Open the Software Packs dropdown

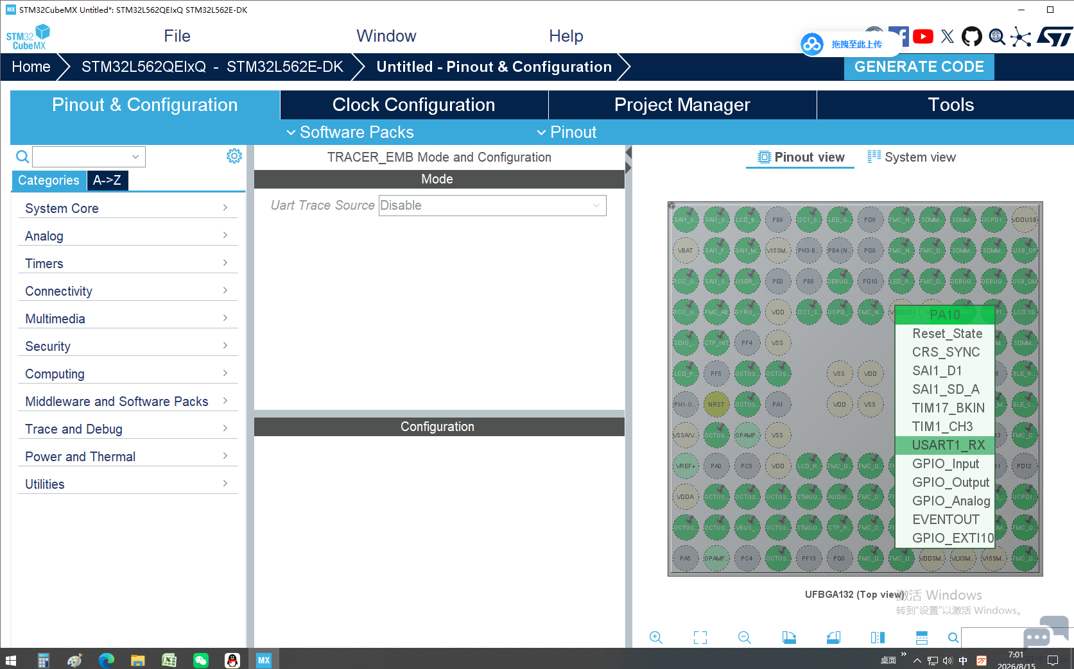coord(350,132)
